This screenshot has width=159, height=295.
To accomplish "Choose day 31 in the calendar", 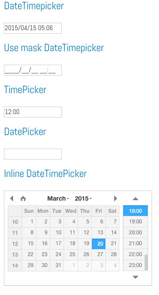I will click(57, 265).
